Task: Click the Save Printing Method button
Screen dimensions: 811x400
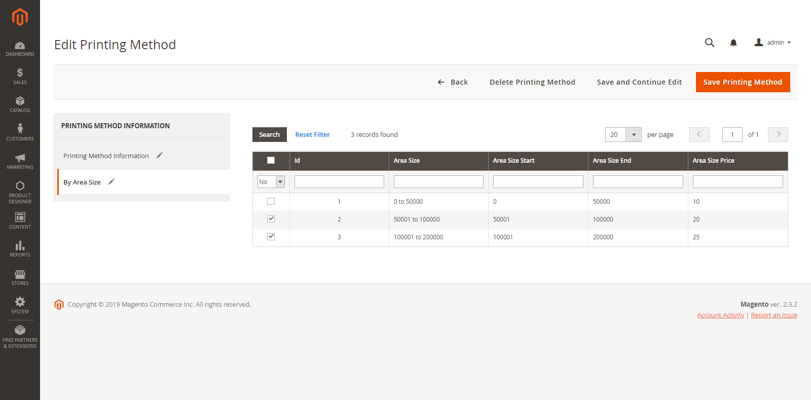Action: point(743,82)
